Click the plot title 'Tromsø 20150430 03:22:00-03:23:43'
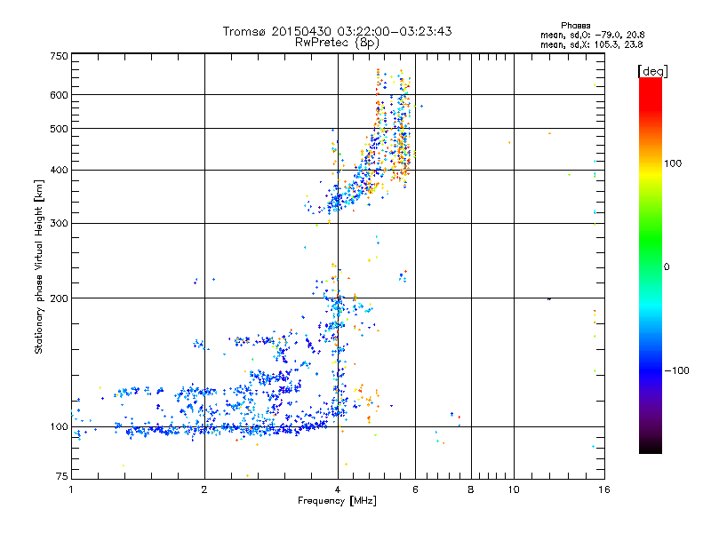711x533 pixels. click(337, 31)
